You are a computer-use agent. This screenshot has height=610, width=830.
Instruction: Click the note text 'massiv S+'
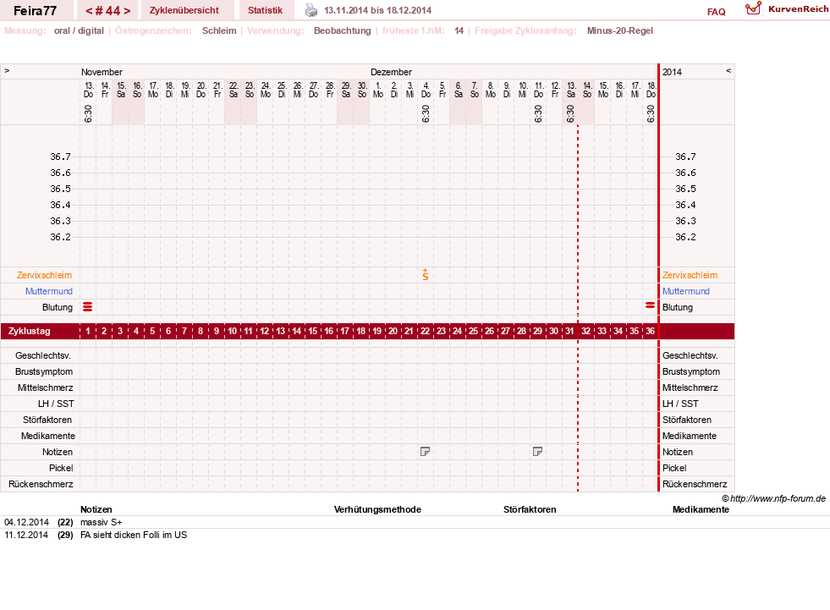[101, 522]
